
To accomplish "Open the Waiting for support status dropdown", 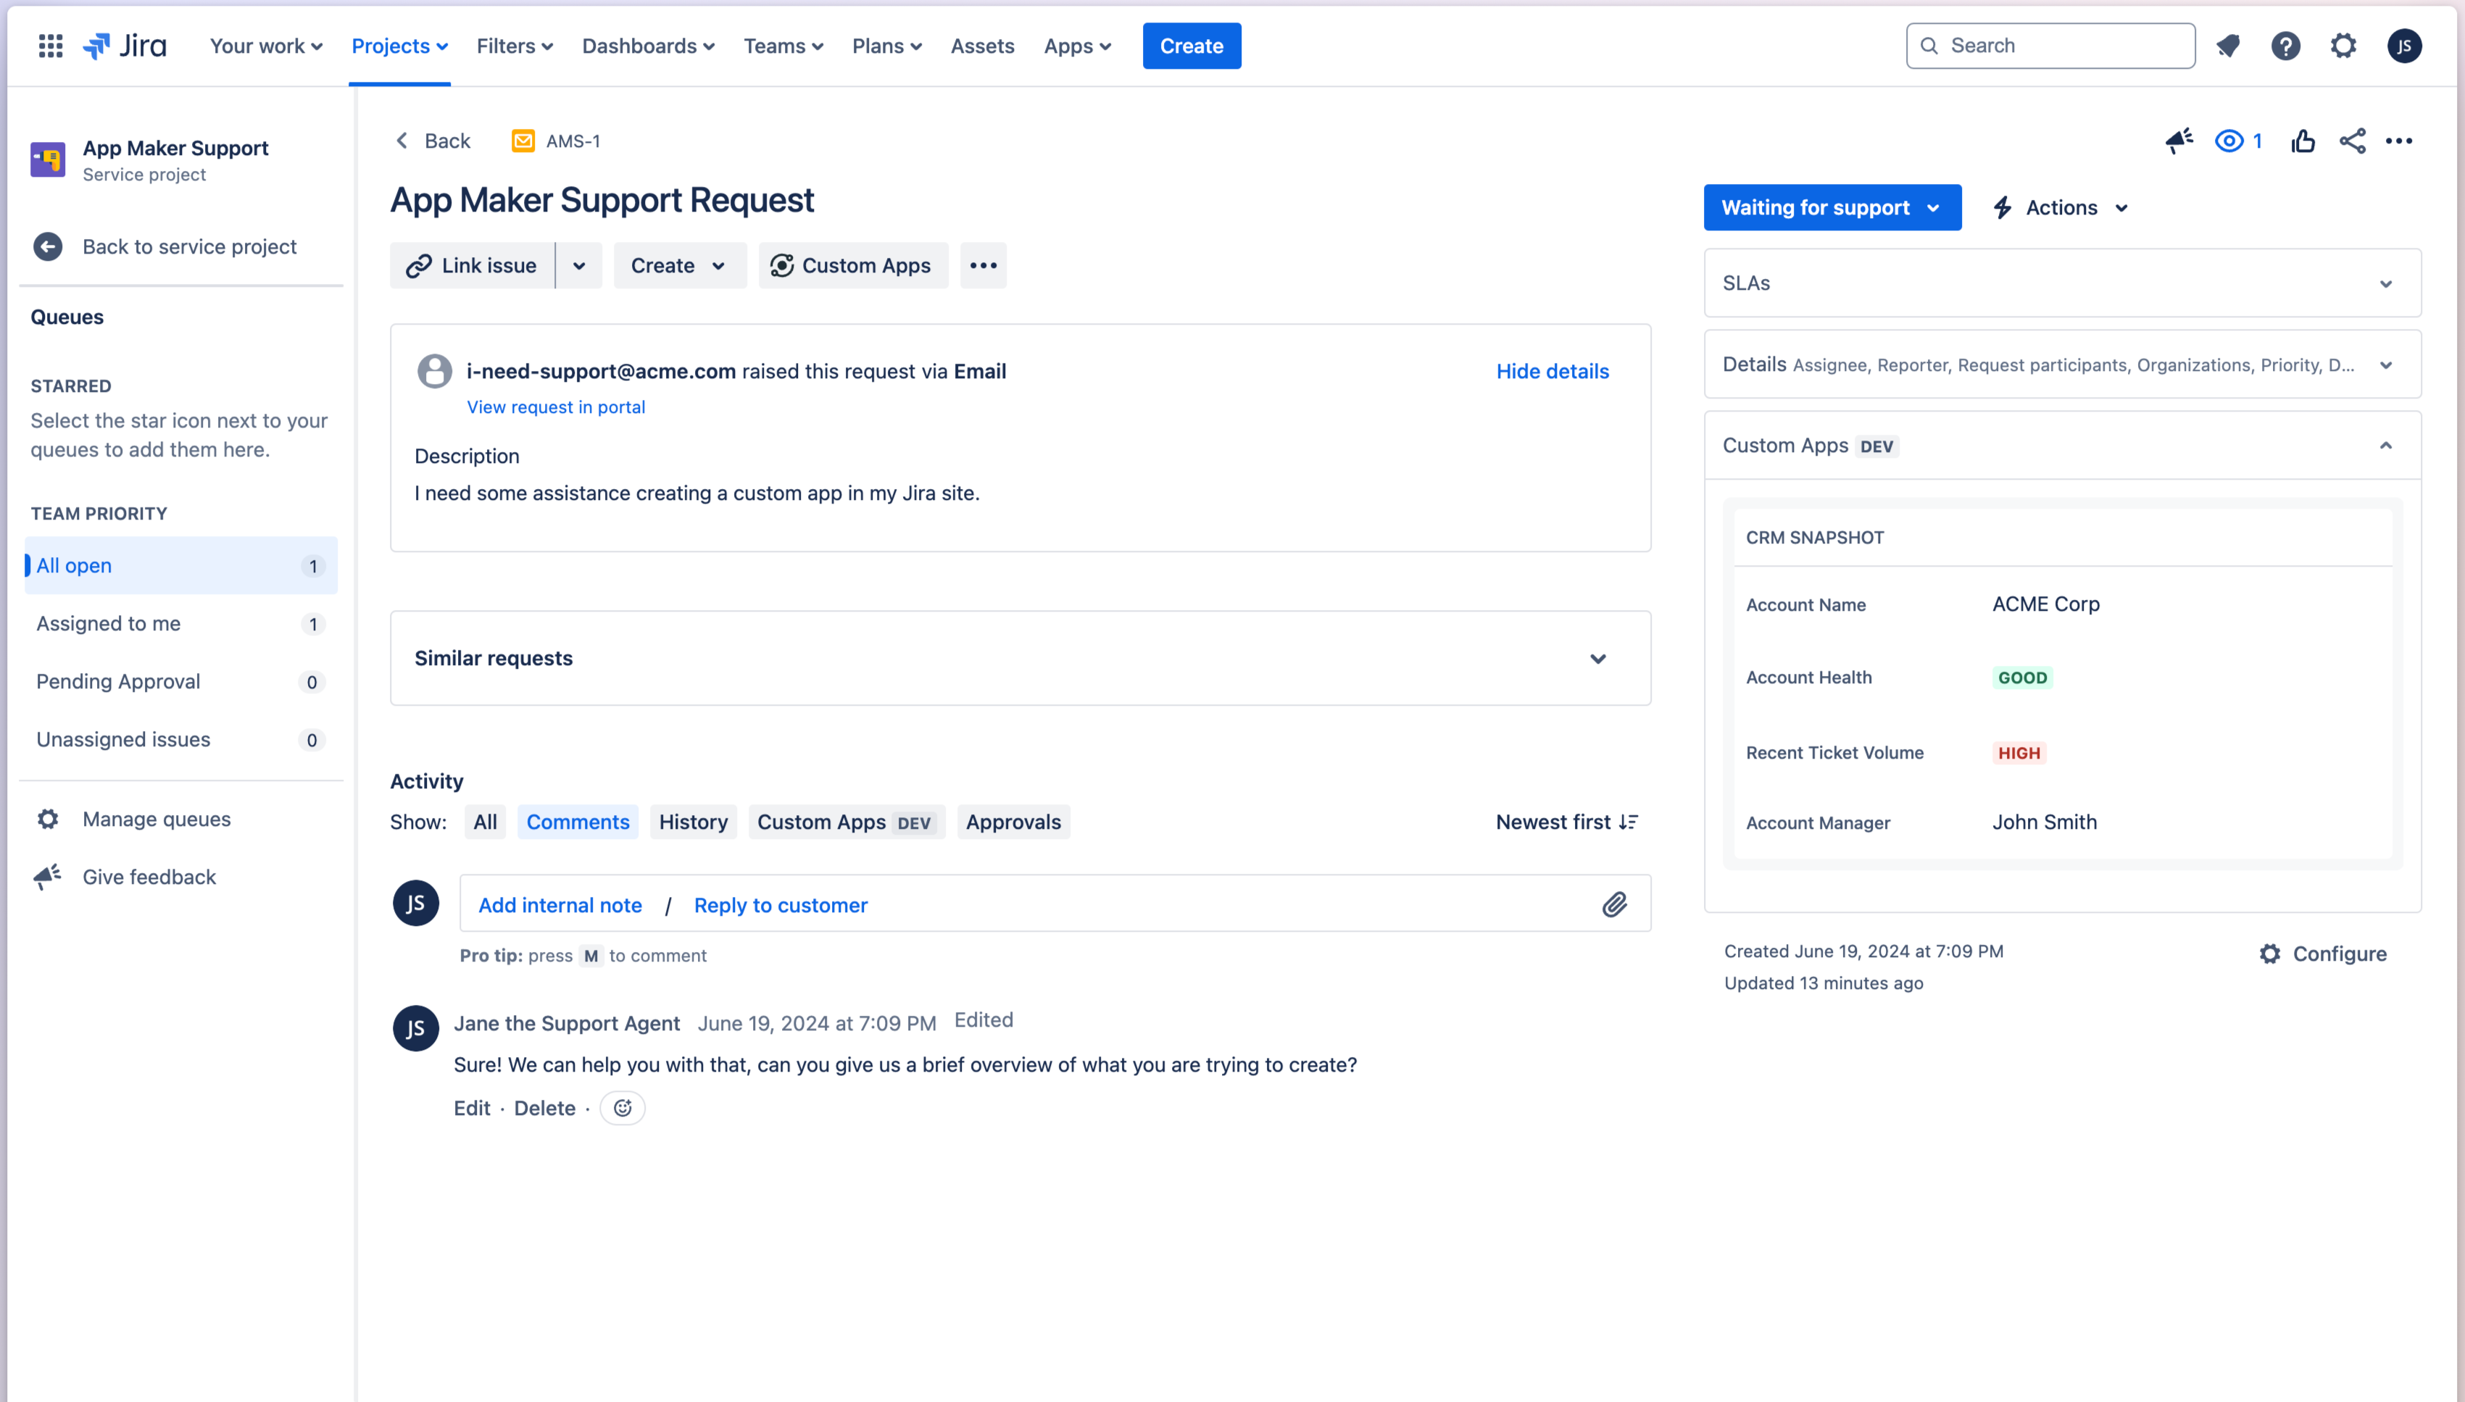I will click(x=1831, y=207).
